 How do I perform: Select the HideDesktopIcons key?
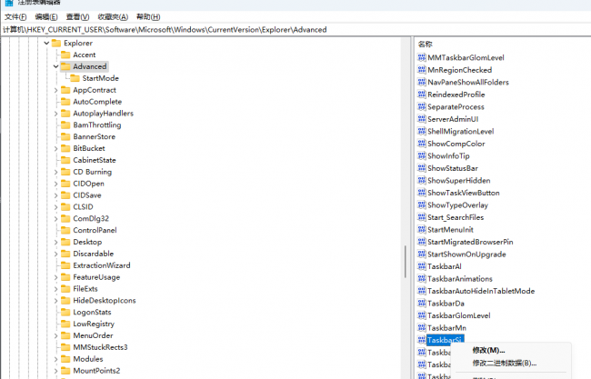tap(105, 300)
